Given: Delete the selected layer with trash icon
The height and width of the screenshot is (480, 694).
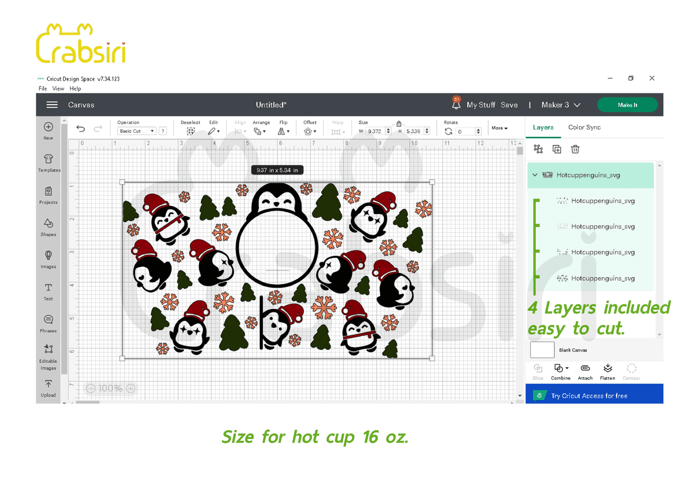Looking at the screenshot, I should pos(575,149).
